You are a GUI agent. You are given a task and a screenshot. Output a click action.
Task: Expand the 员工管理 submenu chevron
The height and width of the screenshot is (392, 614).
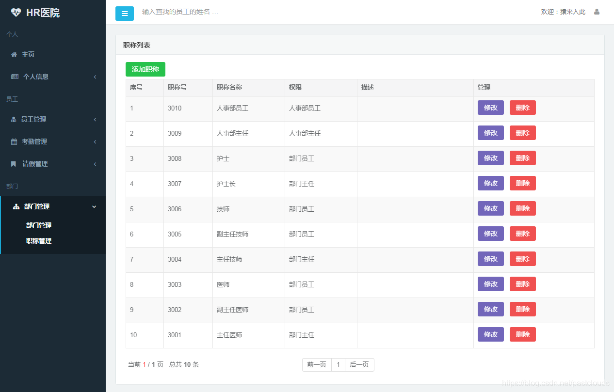95,119
